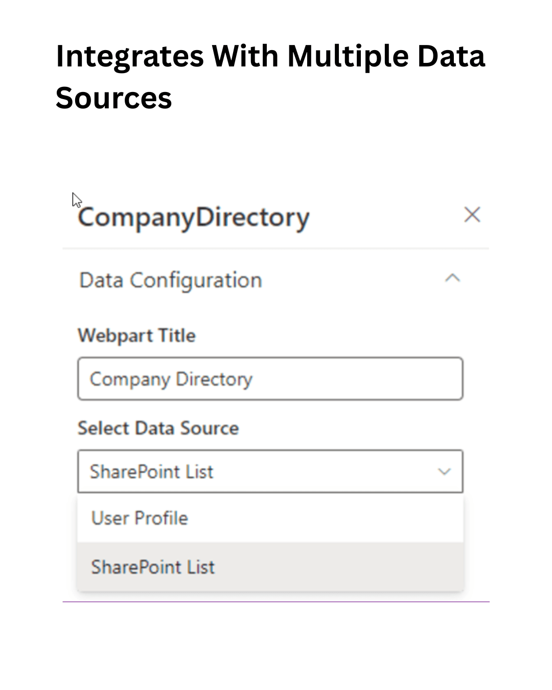Click into the Webpart Title text box

pyautogui.click(x=270, y=379)
